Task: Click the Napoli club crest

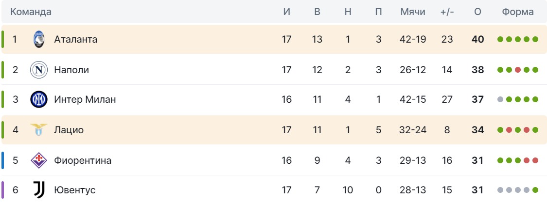Action: [38, 70]
